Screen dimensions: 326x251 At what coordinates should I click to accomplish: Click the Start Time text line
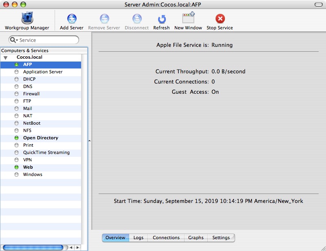[208, 201]
